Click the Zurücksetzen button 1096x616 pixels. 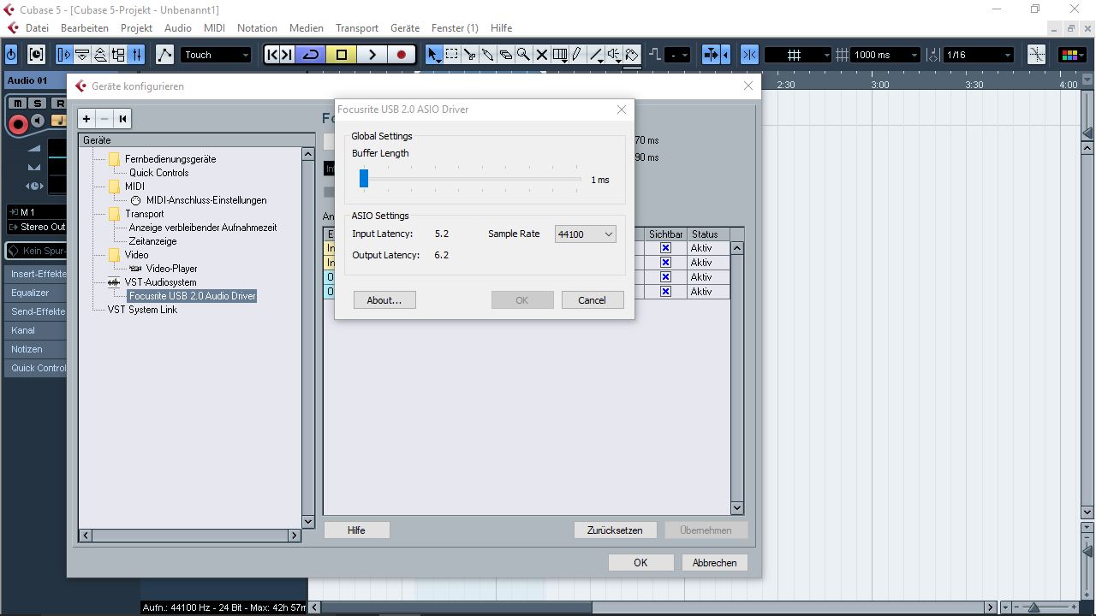pos(615,530)
